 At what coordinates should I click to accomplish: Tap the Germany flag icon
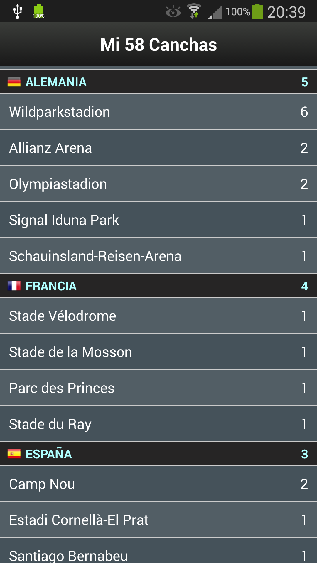coord(14,82)
